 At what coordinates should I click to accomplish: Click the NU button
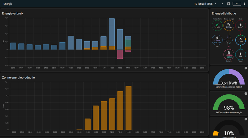[x=237, y=4]
